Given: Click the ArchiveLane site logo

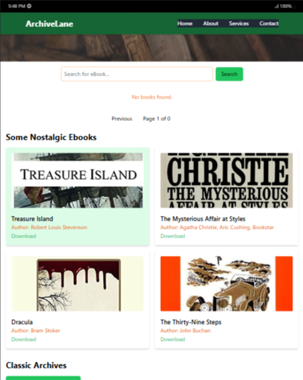Looking at the screenshot, I should [49, 24].
